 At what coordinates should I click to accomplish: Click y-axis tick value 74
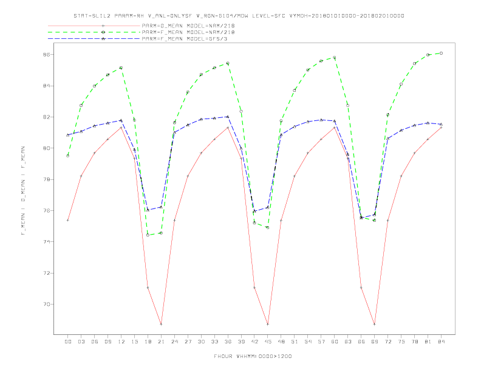tap(47, 242)
